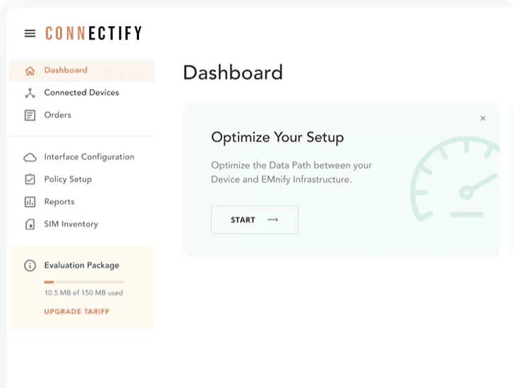This screenshot has width=513, height=388.
Task: Navigate to Reports
Action: point(59,202)
